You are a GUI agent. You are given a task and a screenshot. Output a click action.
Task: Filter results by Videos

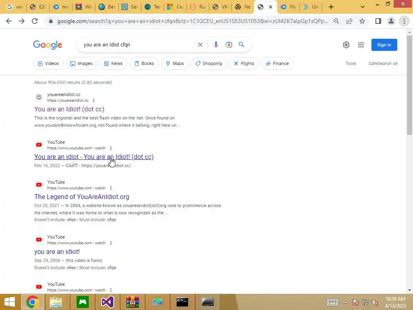coord(48,63)
